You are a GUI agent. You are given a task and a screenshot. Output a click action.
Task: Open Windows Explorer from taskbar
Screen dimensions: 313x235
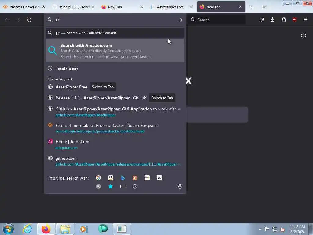(x=65, y=229)
